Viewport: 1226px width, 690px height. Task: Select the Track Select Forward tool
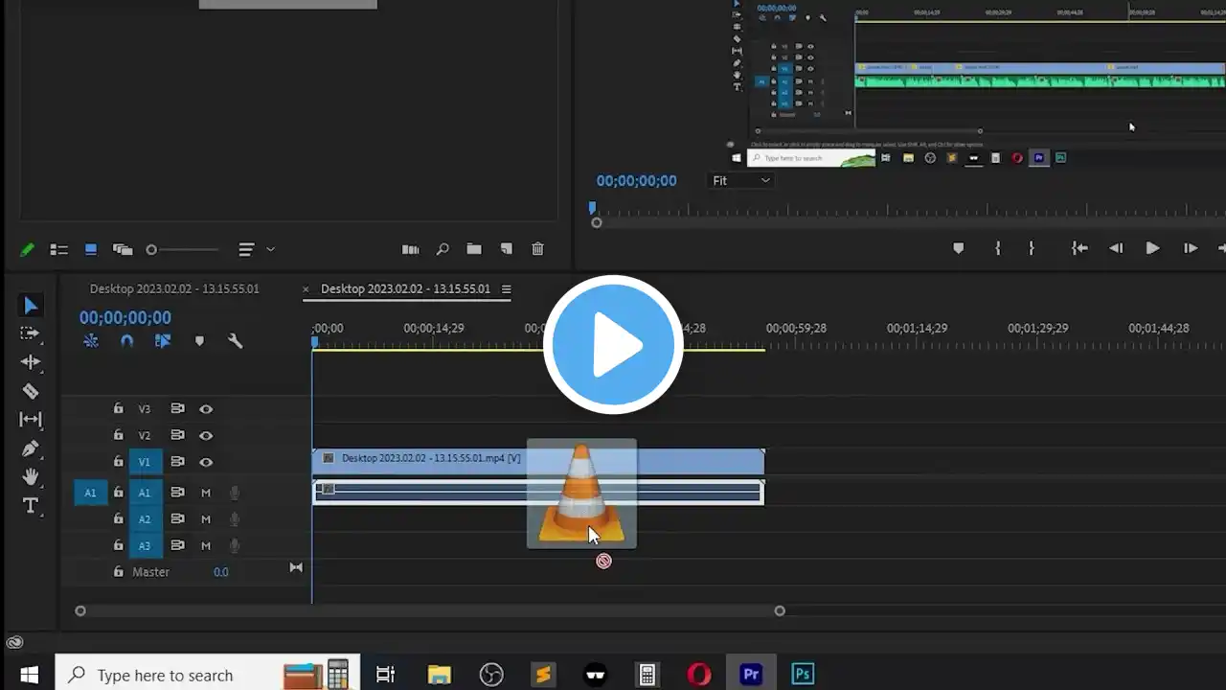(31, 333)
